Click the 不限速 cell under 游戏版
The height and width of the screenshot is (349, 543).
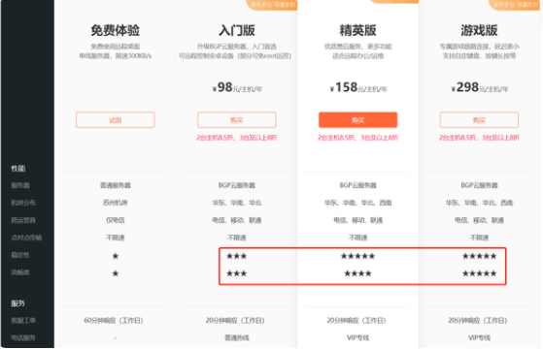(479, 238)
